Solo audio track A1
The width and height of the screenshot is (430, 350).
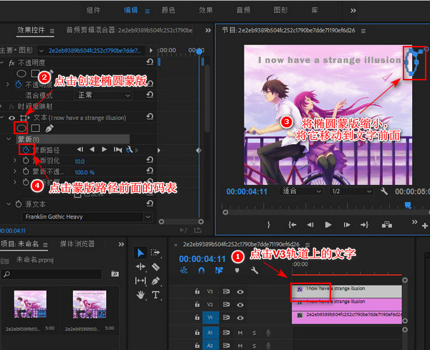pyautogui.click(x=254, y=333)
